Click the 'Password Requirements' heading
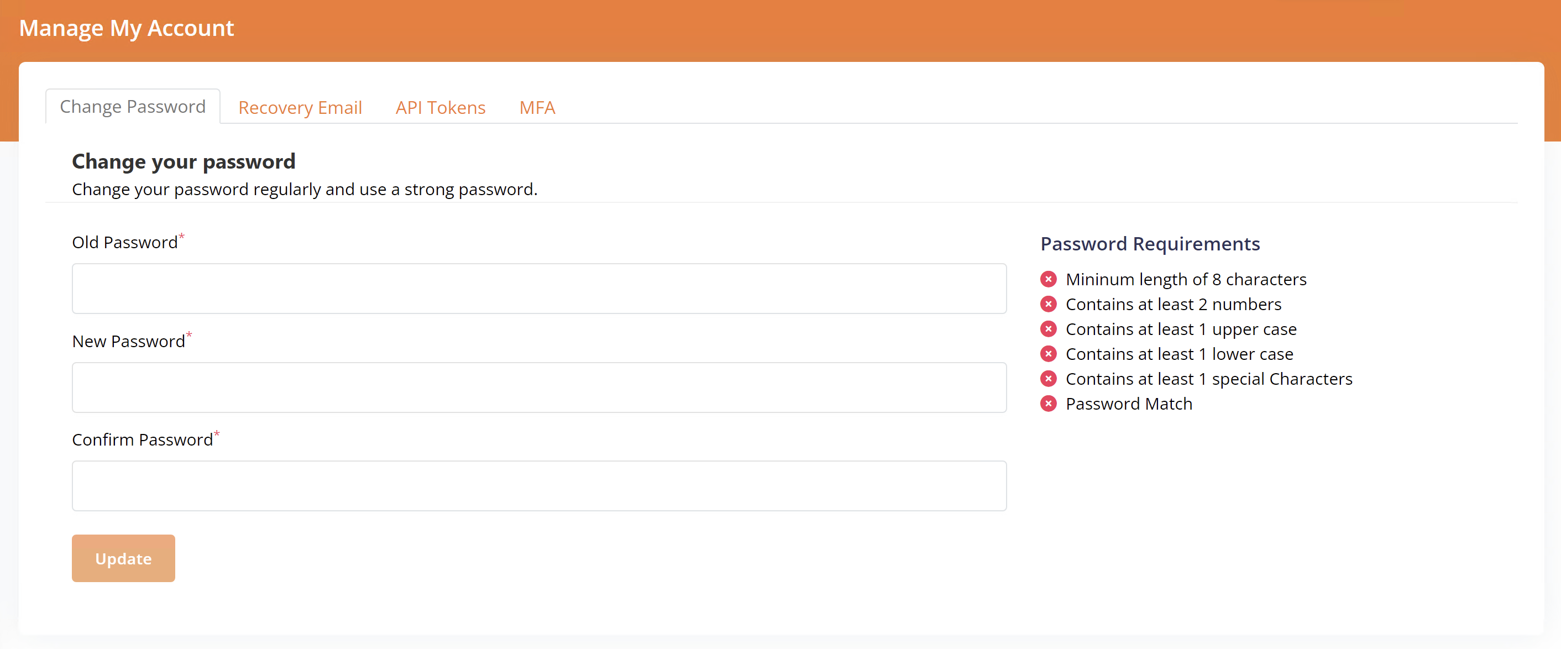The height and width of the screenshot is (649, 1561). coord(1150,244)
